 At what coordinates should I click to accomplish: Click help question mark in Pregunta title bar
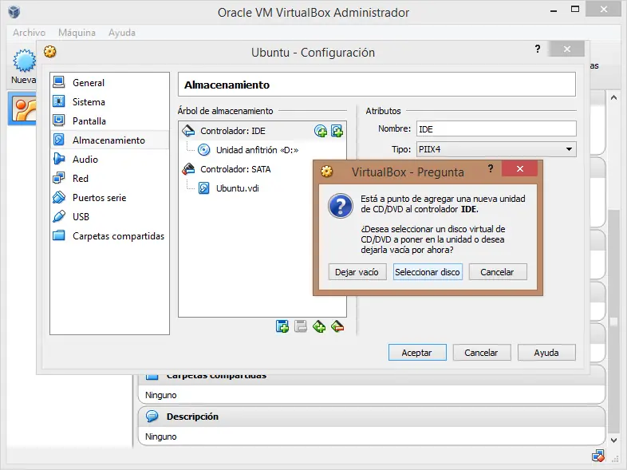click(x=491, y=168)
